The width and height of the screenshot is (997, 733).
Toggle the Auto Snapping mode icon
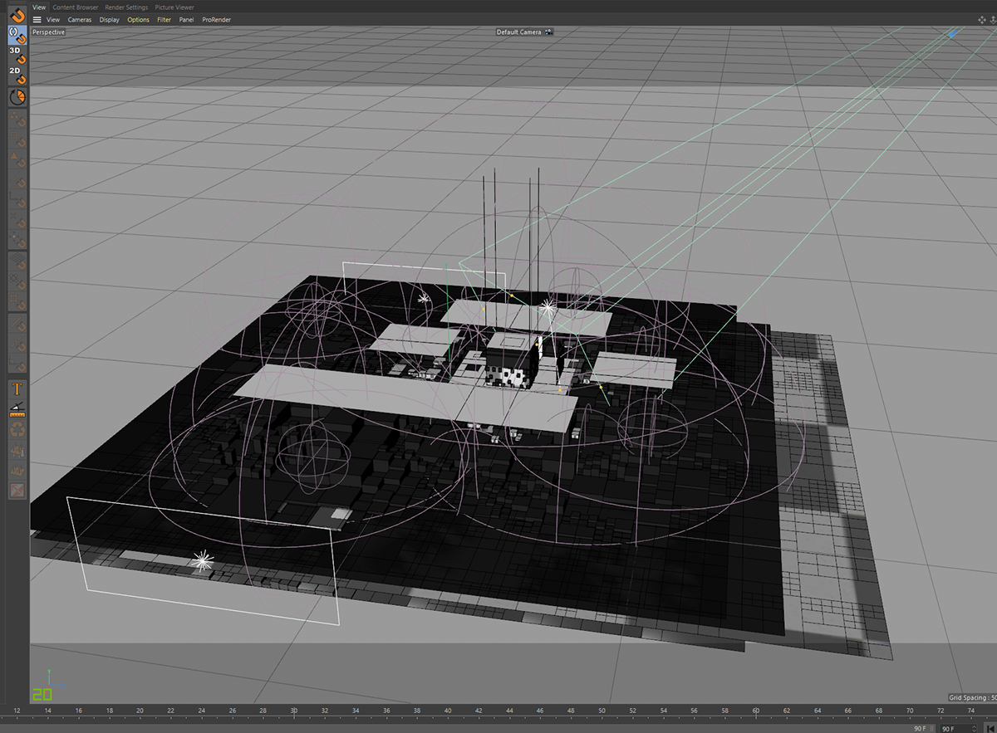(17, 35)
